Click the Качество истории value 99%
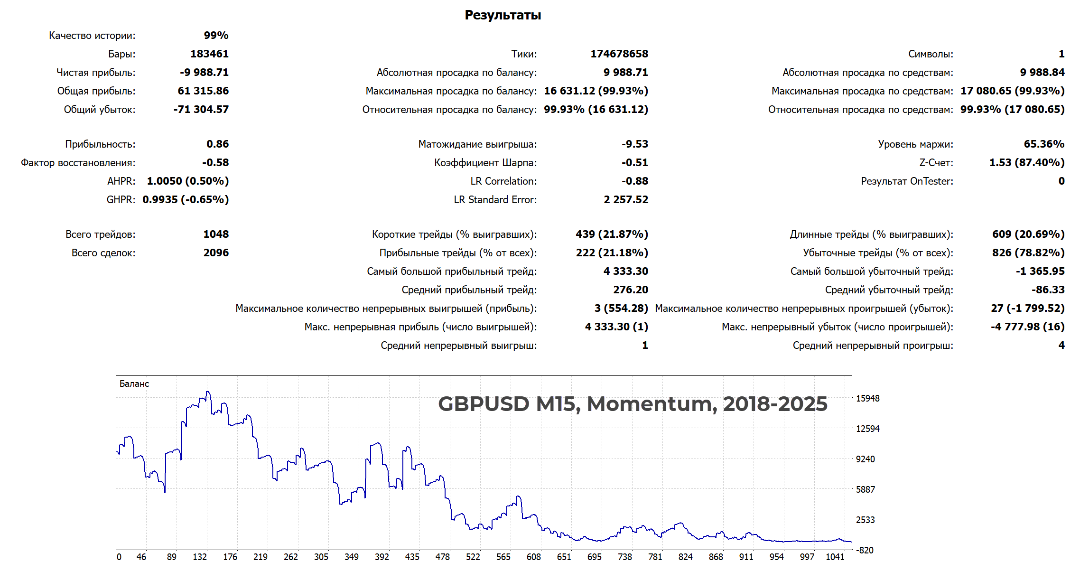Viewport: 1089px width, 571px height. click(216, 35)
